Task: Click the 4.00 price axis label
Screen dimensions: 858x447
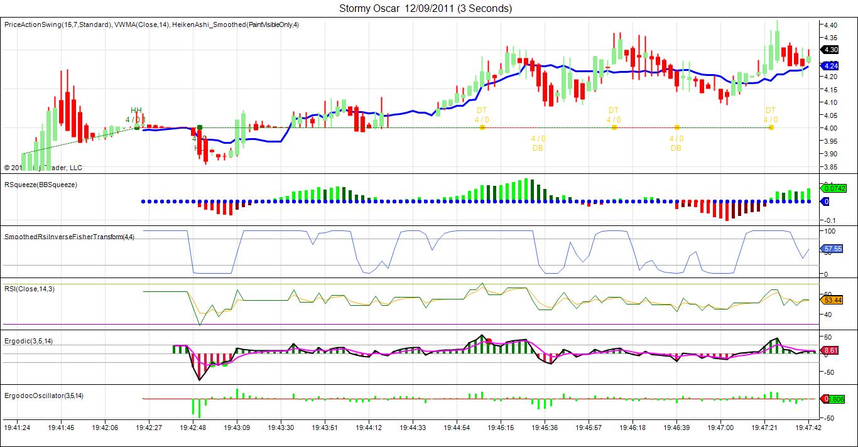Action: point(830,128)
